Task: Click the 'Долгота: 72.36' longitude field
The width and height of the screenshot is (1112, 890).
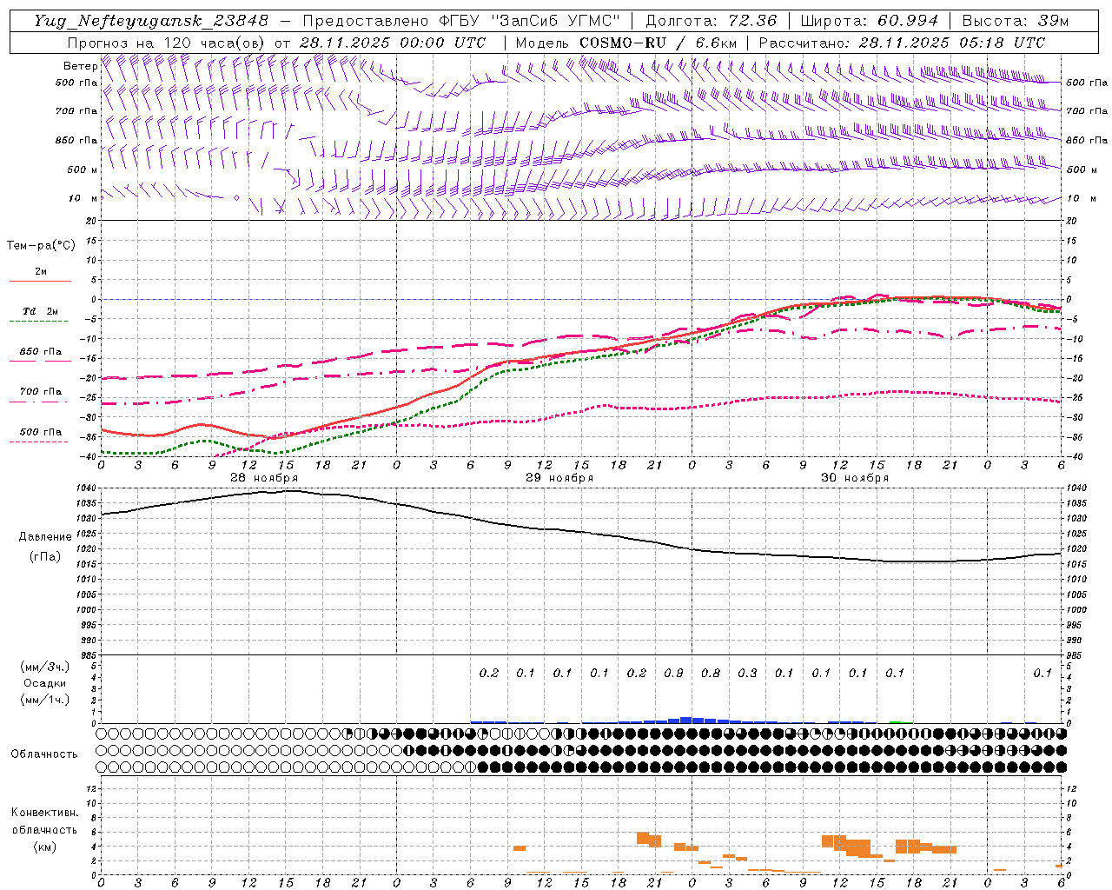Action: (x=712, y=21)
